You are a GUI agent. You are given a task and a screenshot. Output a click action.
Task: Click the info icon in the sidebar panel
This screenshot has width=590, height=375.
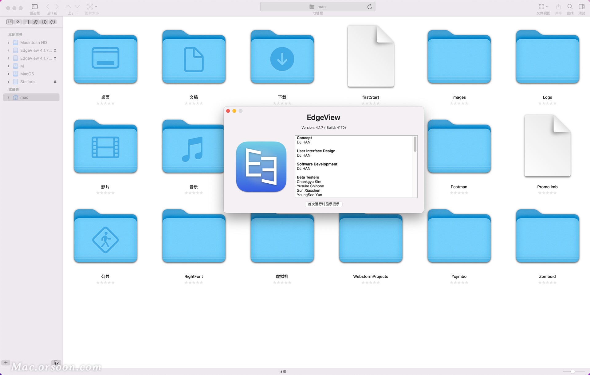(x=44, y=22)
